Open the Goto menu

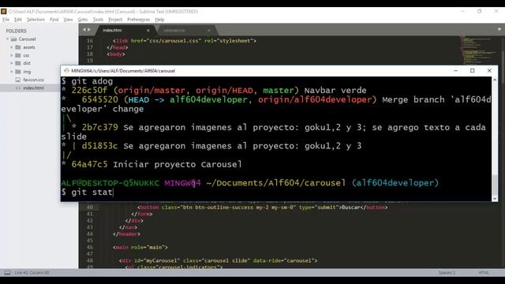83,20
